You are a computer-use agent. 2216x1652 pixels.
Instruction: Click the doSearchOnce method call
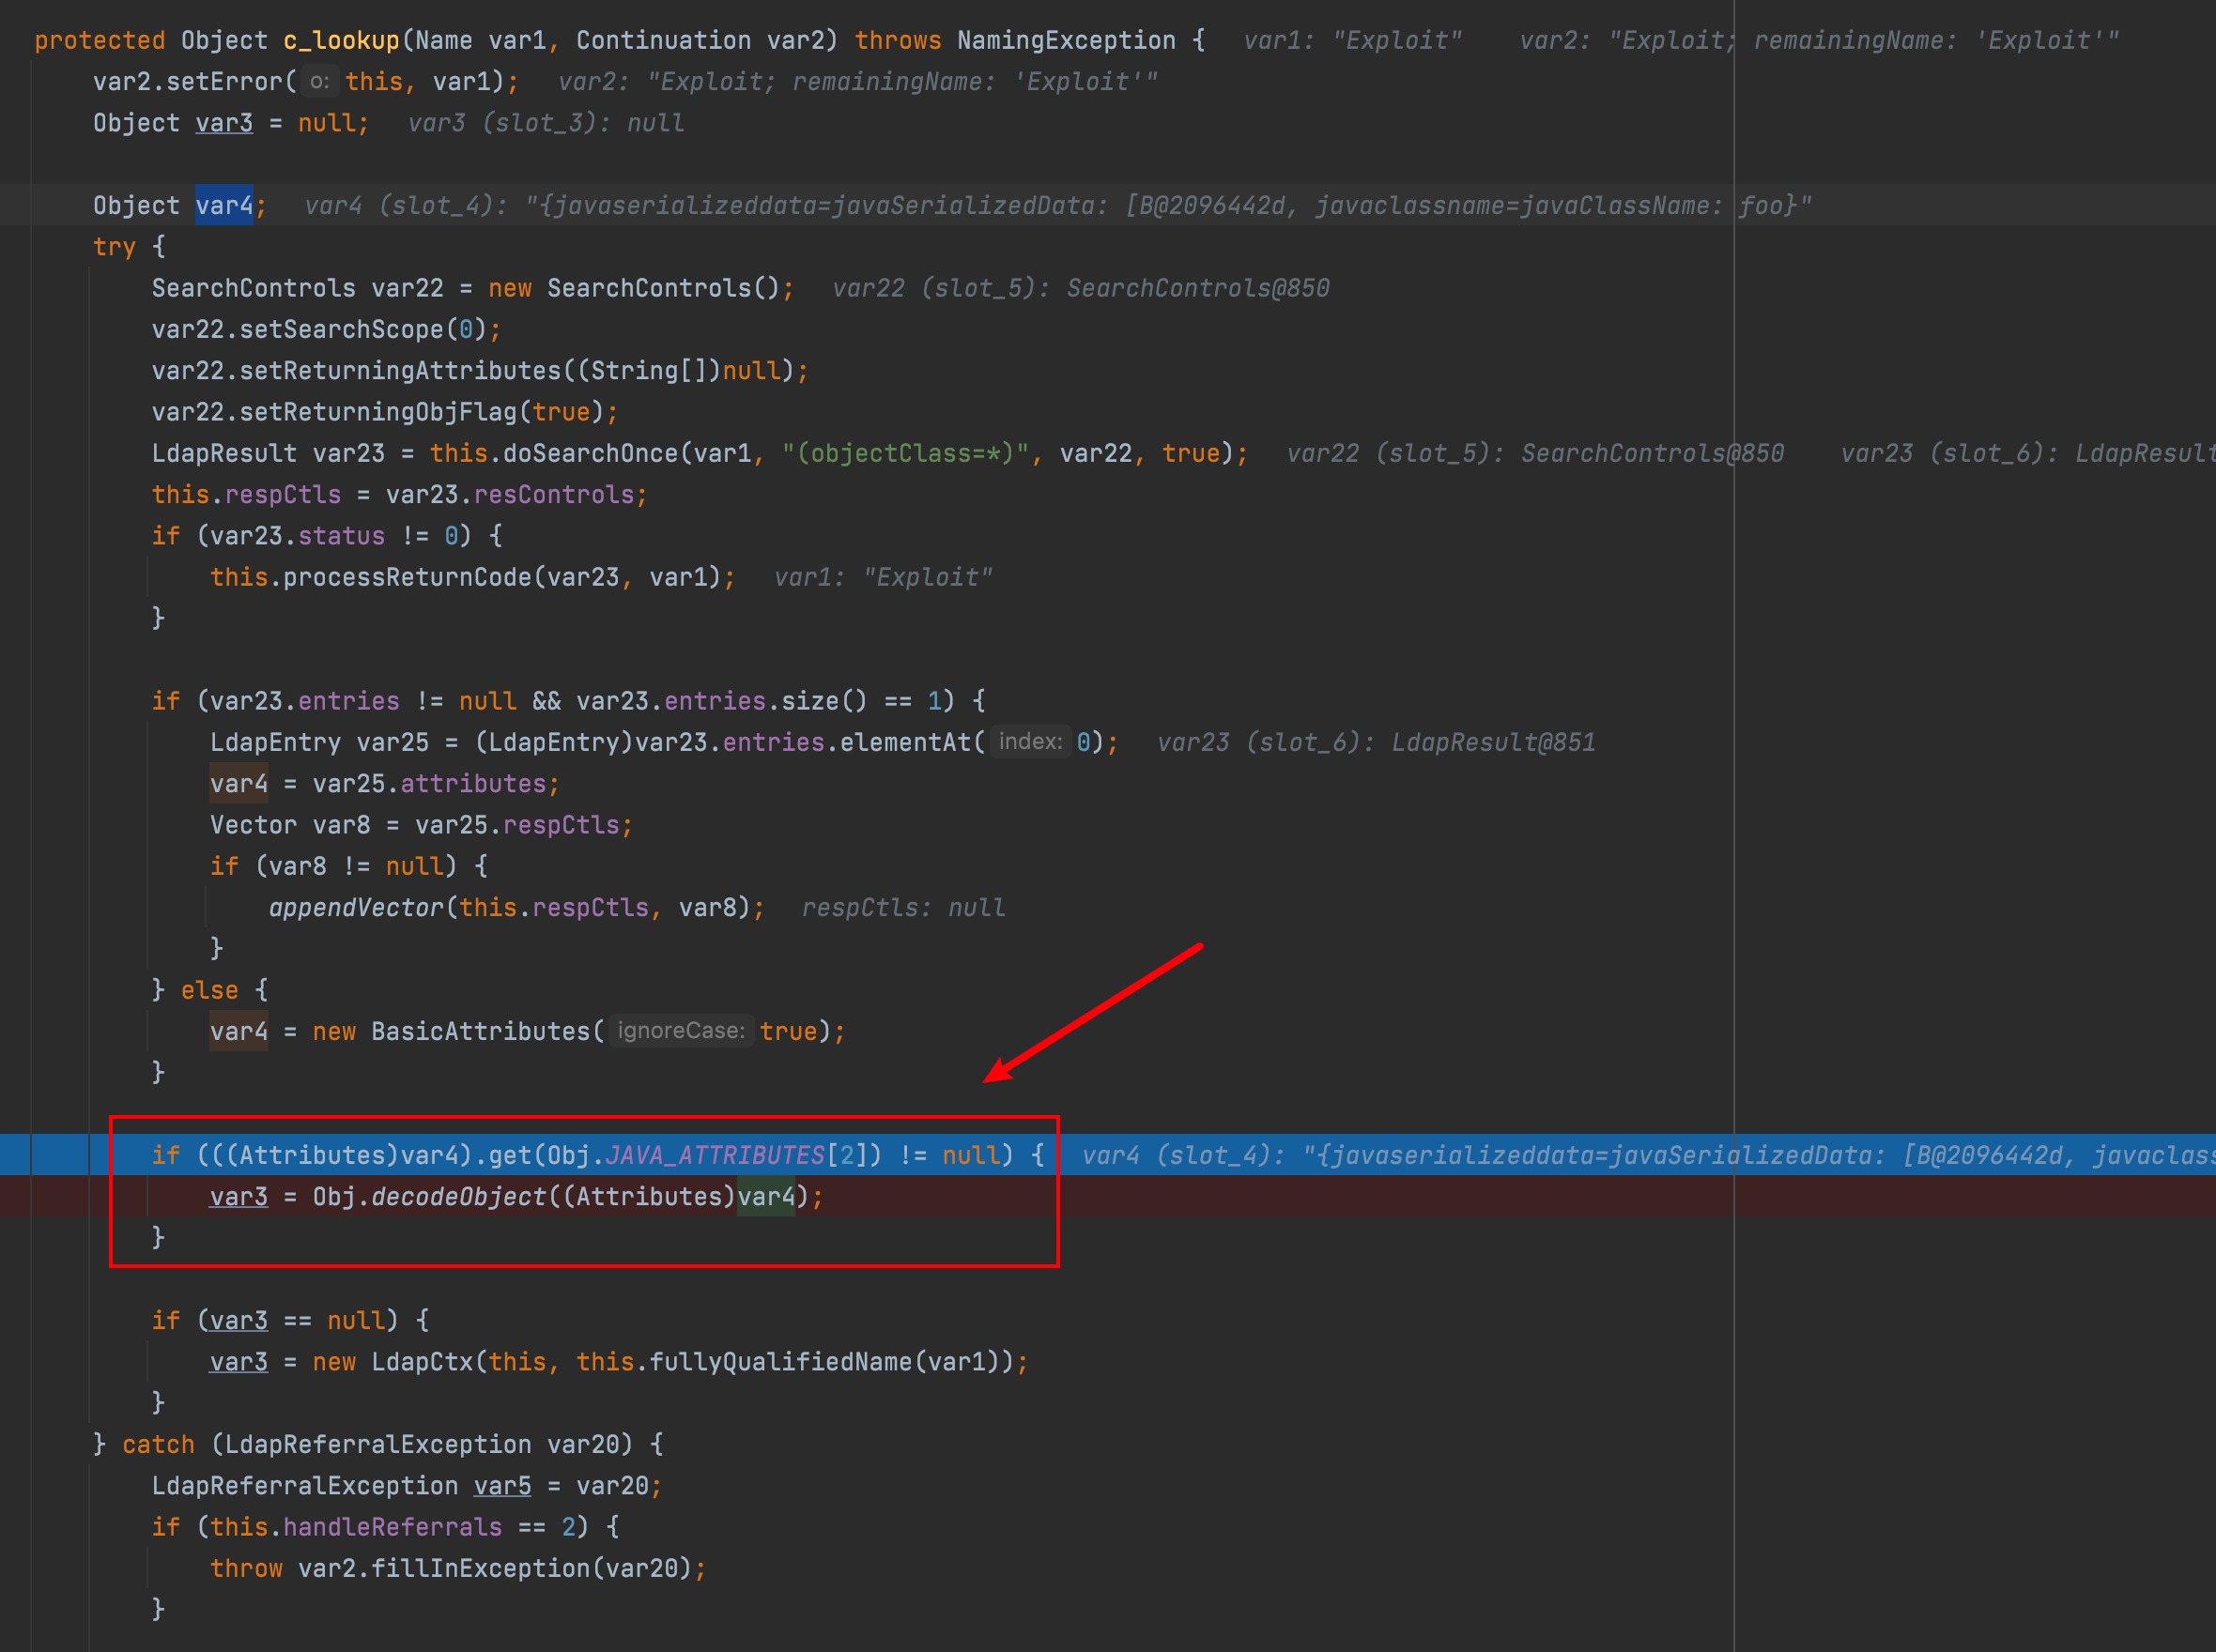point(591,454)
